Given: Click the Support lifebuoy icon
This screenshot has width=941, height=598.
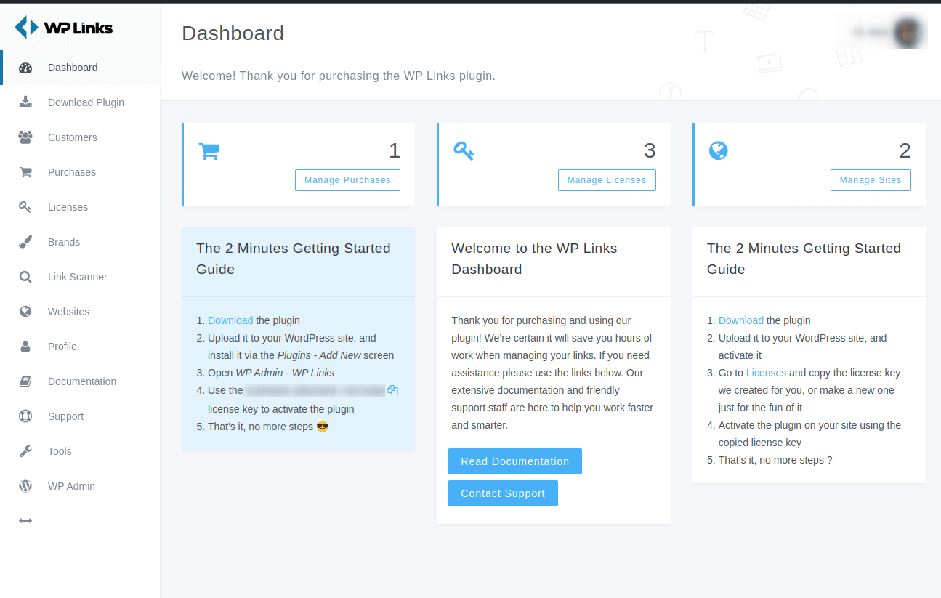Looking at the screenshot, I should [25, 416].
